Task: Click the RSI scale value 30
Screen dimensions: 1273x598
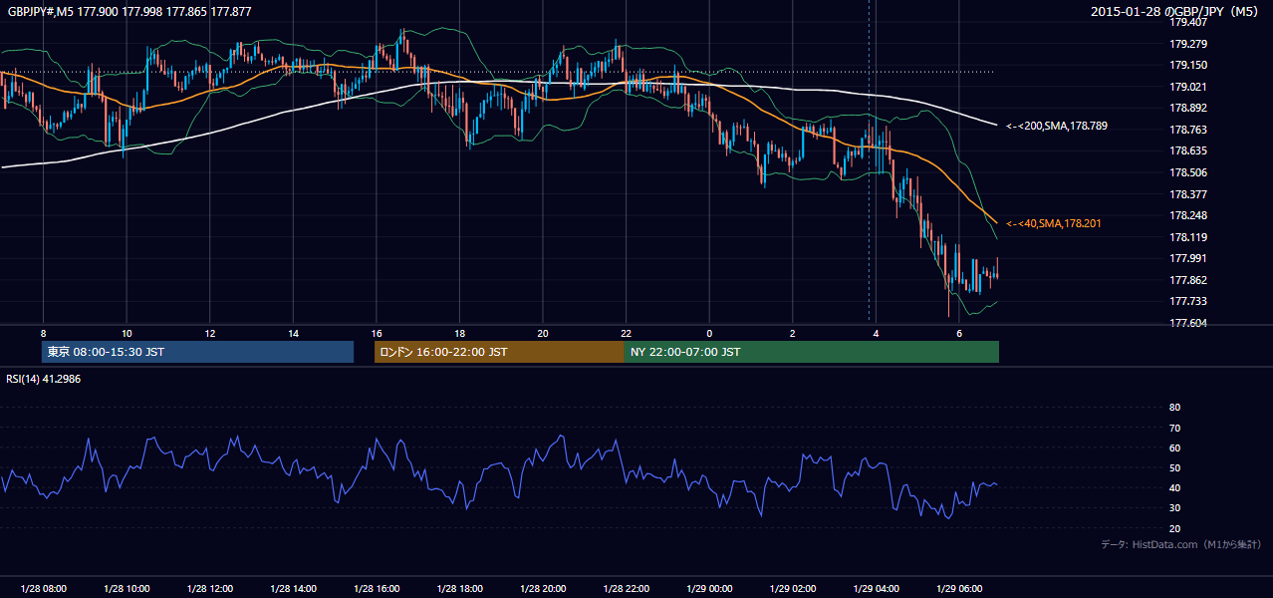Action: (x=1174, y=508)
